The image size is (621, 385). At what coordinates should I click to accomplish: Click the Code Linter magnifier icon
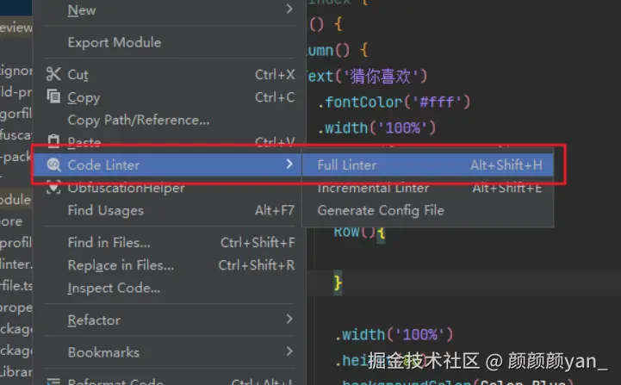click(x=53, y=165)
